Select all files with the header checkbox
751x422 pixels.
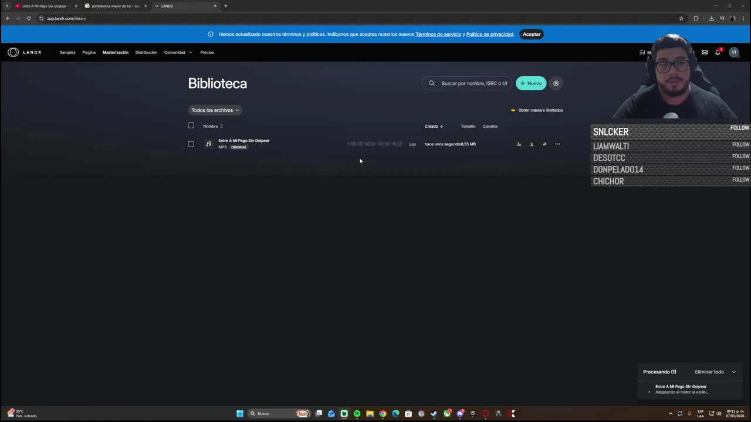(x=191, y=125)
